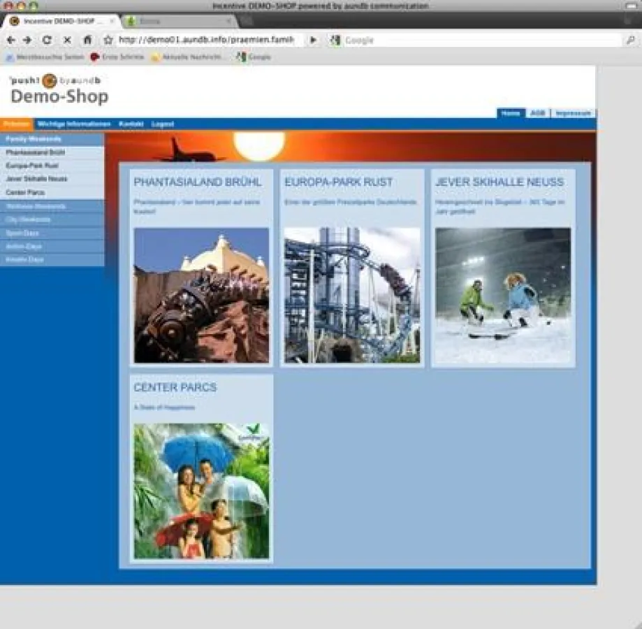Open the Center Parcs family photo
The height and width of the screenshot is (629, 642).
click(201, 491)
